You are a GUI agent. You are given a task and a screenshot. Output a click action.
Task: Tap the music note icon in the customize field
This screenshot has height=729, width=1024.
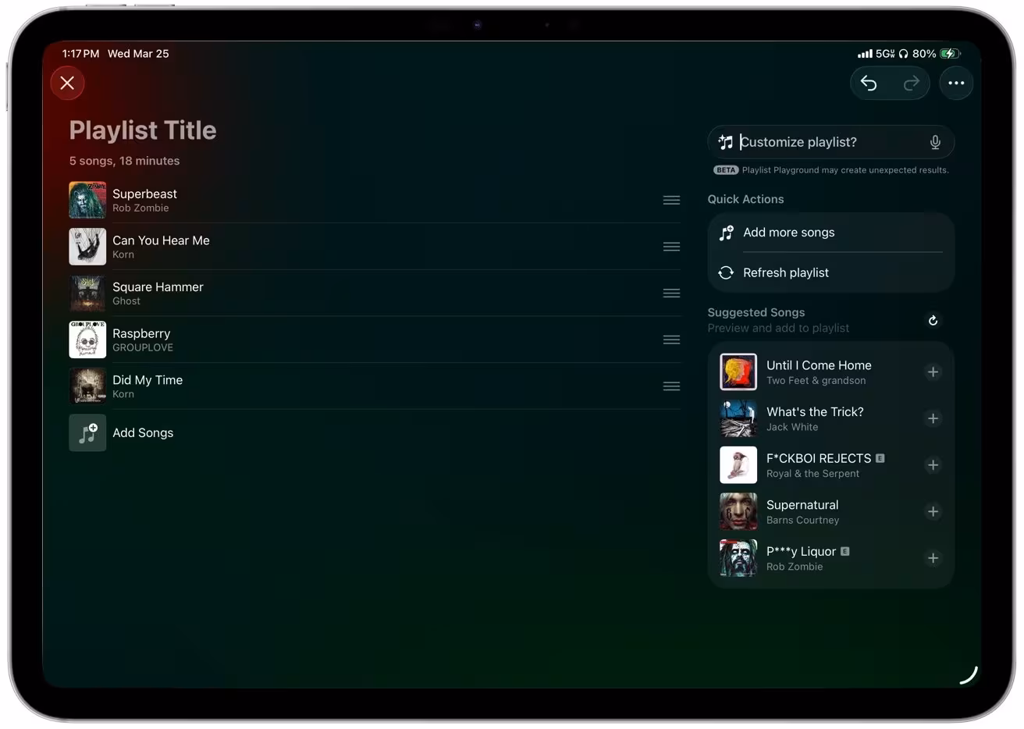(727, 141)
